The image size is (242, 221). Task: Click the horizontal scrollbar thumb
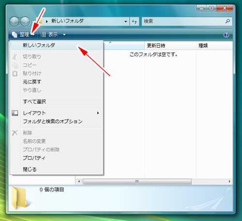tap(137, 181)
